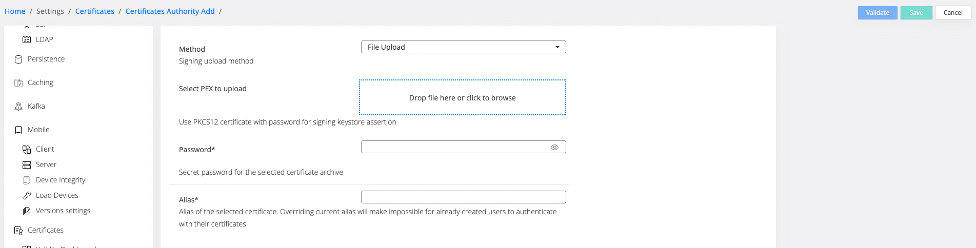The image size is (976, 248).
Task: Click the Kafka icon in sidebar
Action: point(18,107)
